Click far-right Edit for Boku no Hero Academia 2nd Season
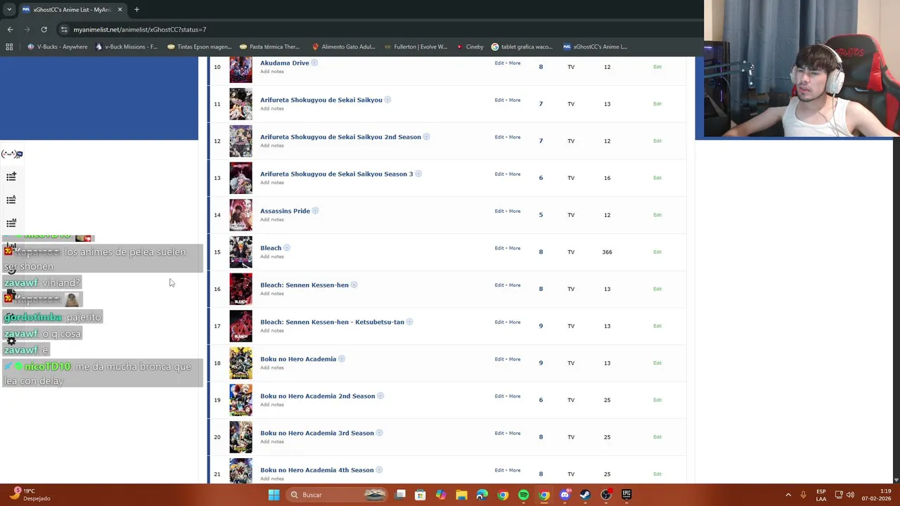 (x=657, y=400)
